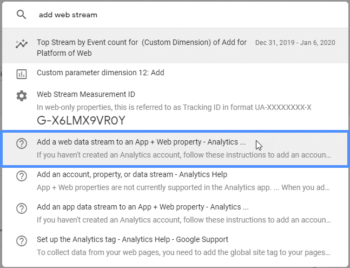Click the bar chart report icon
The image size is (350, 268).
coord(22,74)
